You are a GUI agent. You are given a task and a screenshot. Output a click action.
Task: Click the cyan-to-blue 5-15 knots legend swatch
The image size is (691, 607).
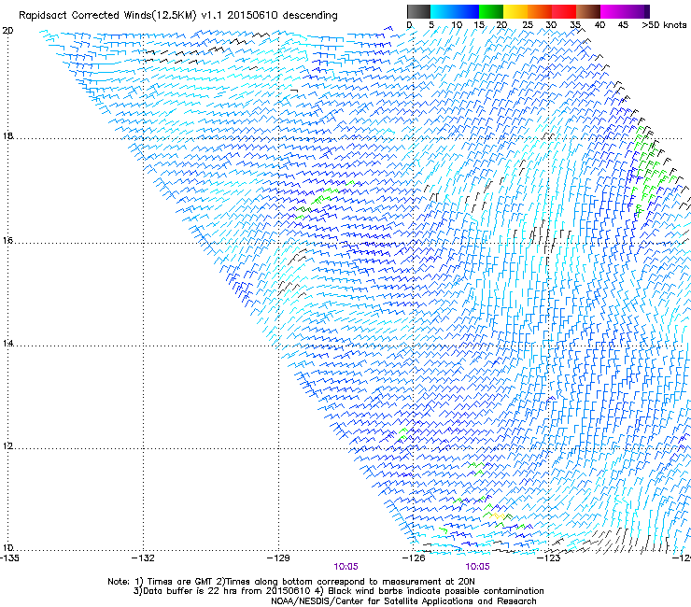click(x=455, y=11)
